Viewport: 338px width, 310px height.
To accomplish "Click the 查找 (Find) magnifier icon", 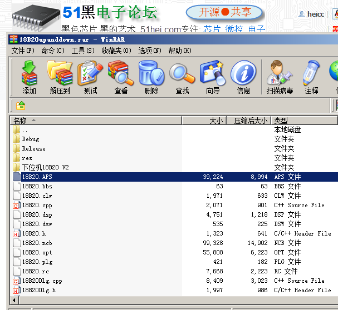I will point(182,77).
